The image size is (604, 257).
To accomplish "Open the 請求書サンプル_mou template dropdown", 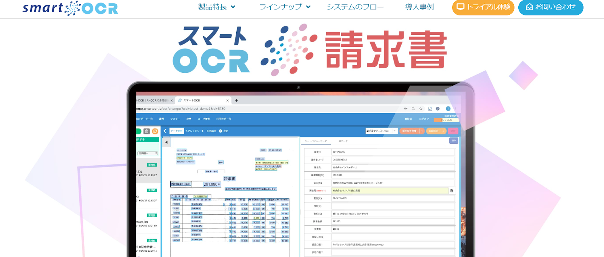I will 382,131.
